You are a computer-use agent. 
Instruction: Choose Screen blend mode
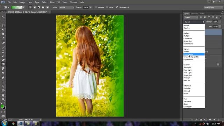click(x=194, y=51)
